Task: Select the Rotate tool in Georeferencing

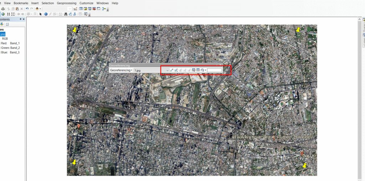Action: click(x=202, y=70)
